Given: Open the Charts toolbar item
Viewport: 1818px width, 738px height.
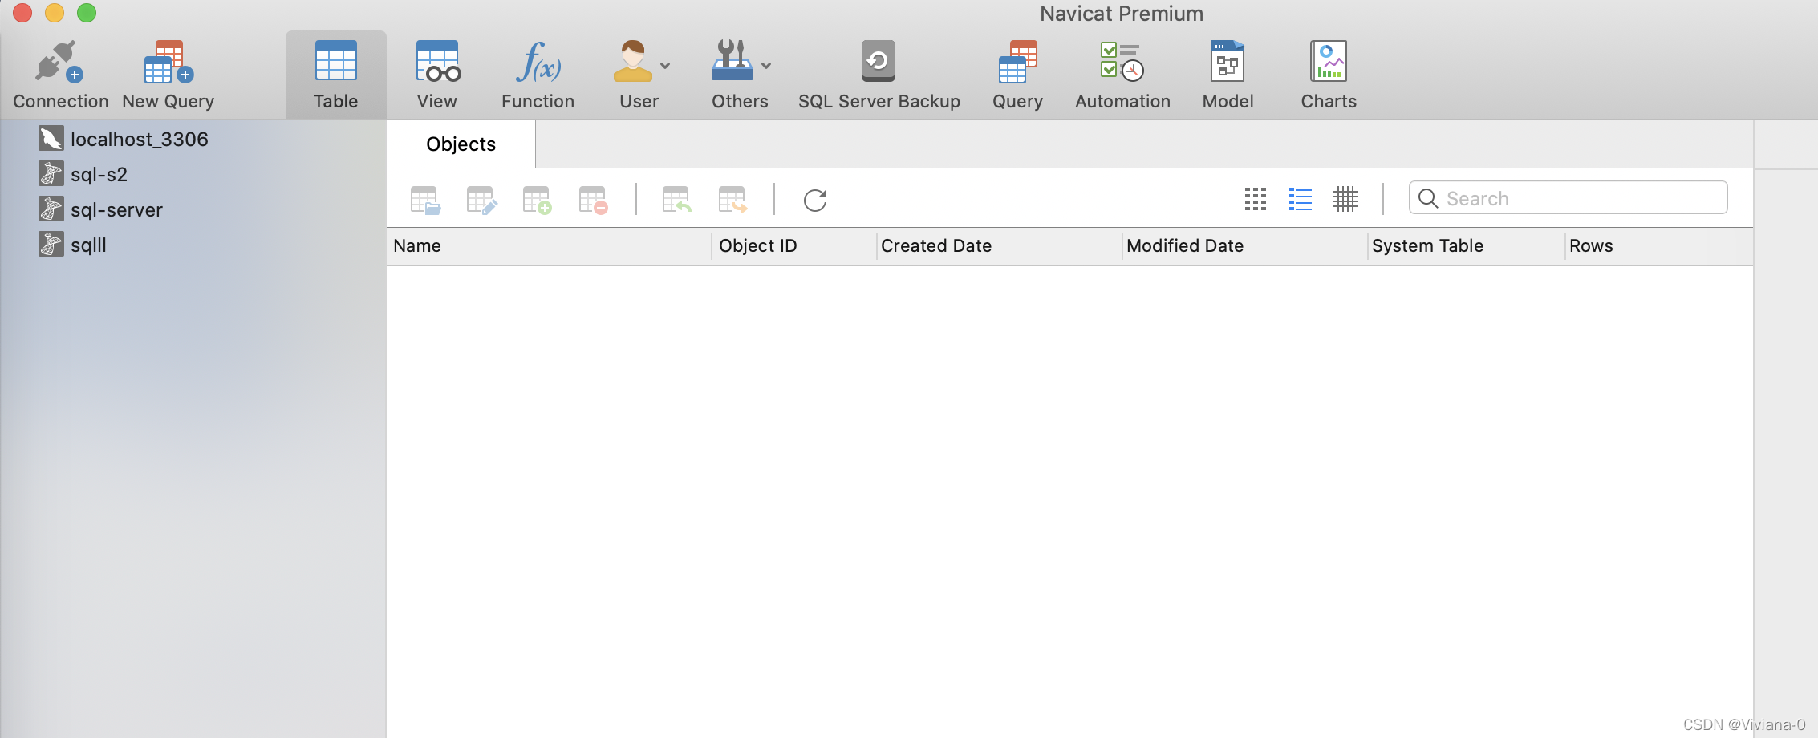Looking at the screenshot, I should pos(1329,75).
